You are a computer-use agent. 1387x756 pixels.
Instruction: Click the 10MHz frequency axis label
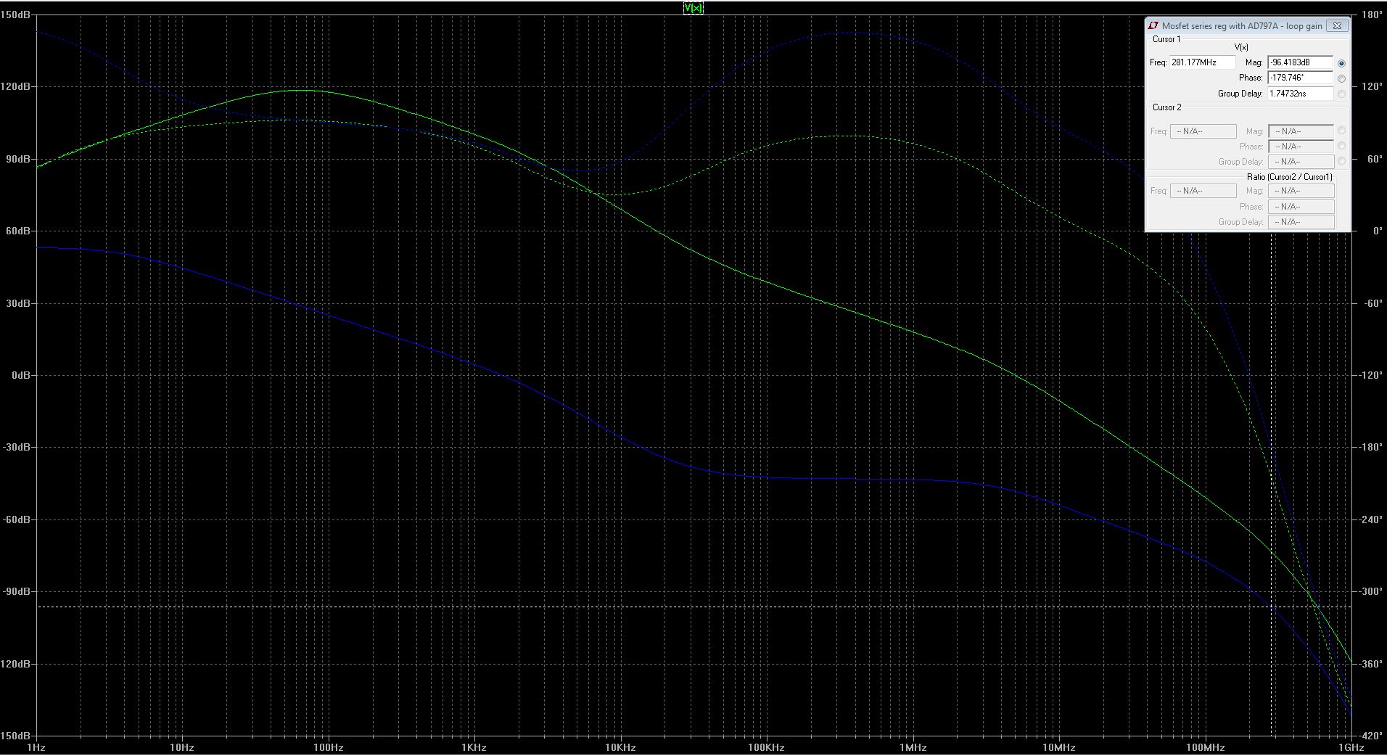1058,747
